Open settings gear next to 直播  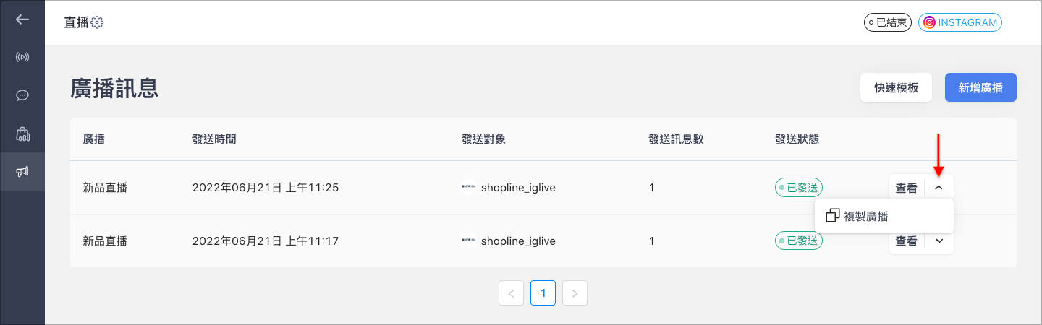point(97,23)
